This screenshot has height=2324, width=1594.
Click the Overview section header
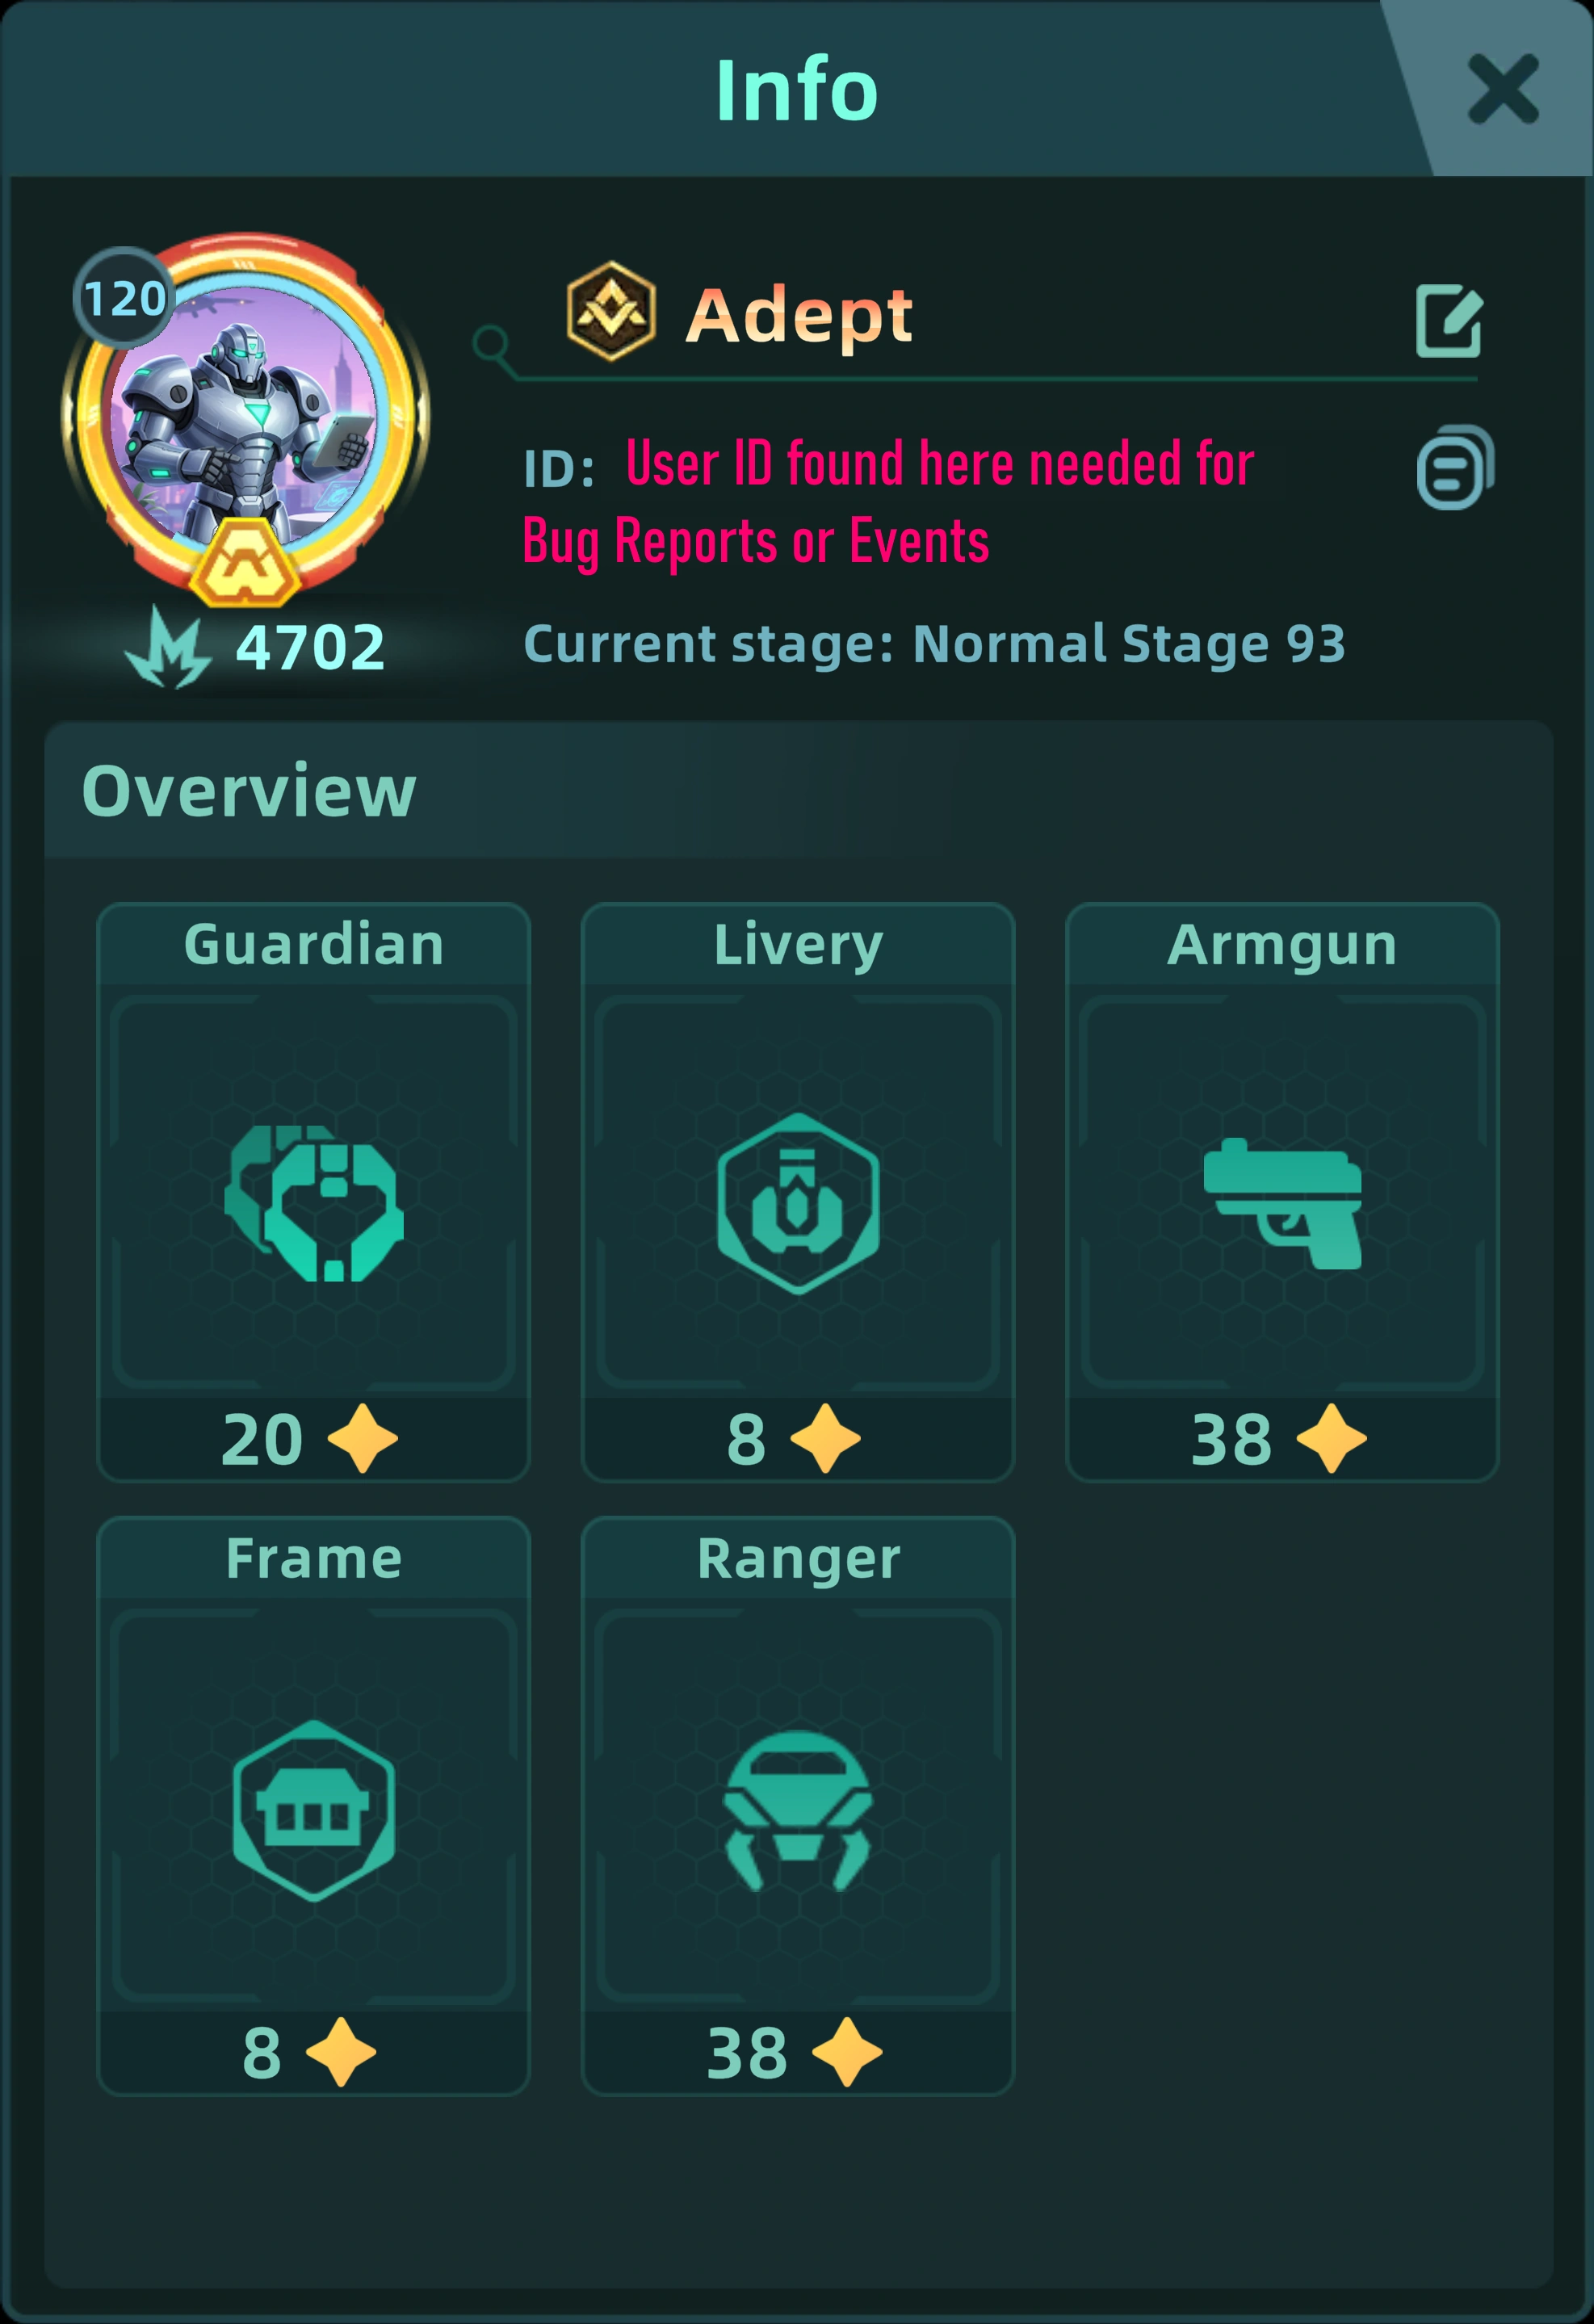249,790
